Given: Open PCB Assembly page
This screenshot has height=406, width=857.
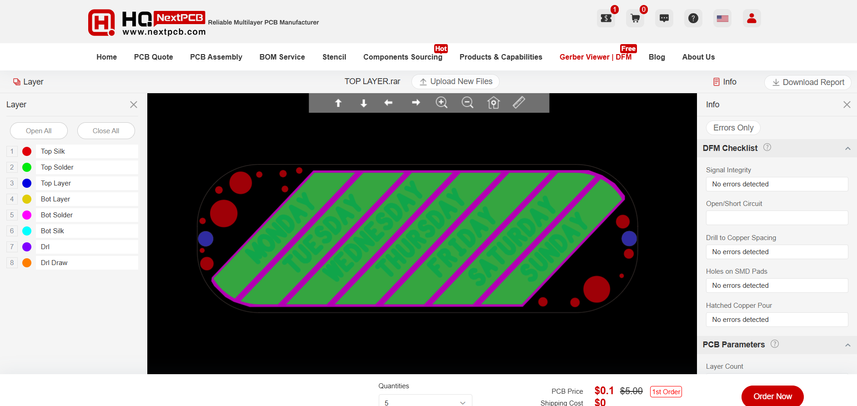Looking at the screenshot, I should pos(216,57).
